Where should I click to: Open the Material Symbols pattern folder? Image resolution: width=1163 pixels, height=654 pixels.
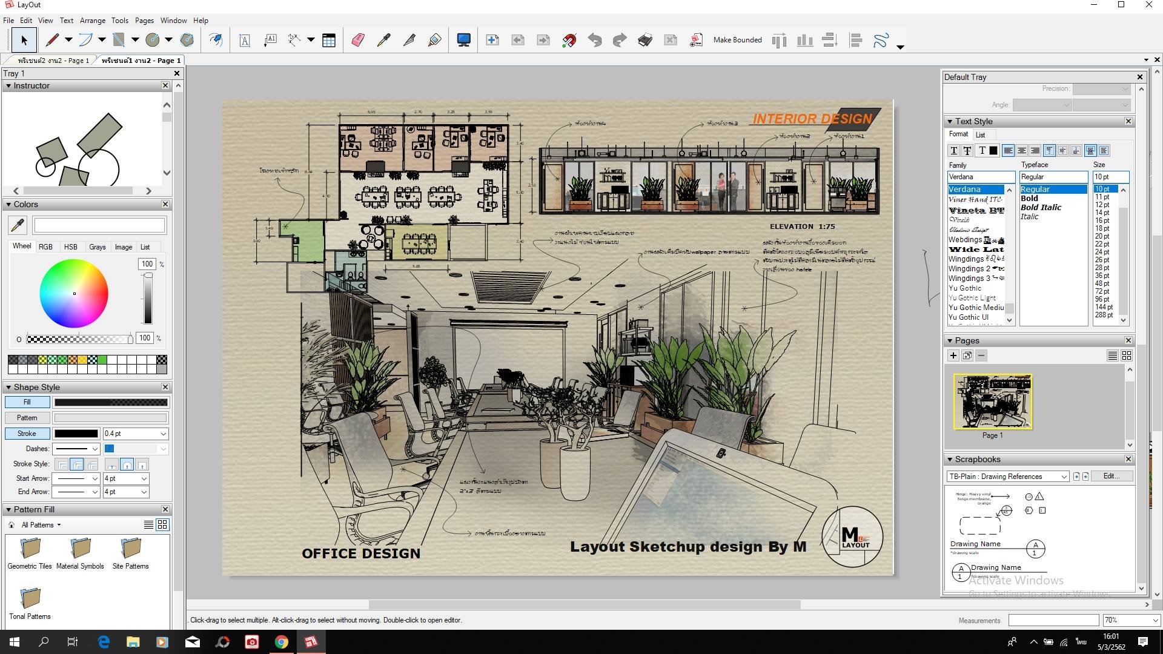tap(80, 553)
